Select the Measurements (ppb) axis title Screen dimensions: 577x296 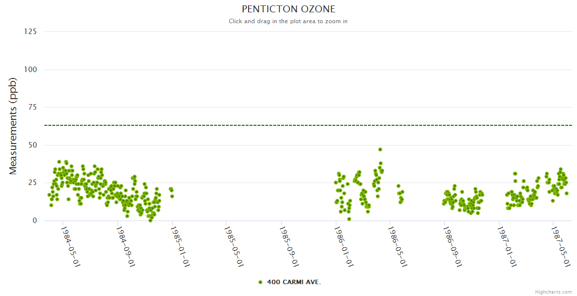coord(13,126)
